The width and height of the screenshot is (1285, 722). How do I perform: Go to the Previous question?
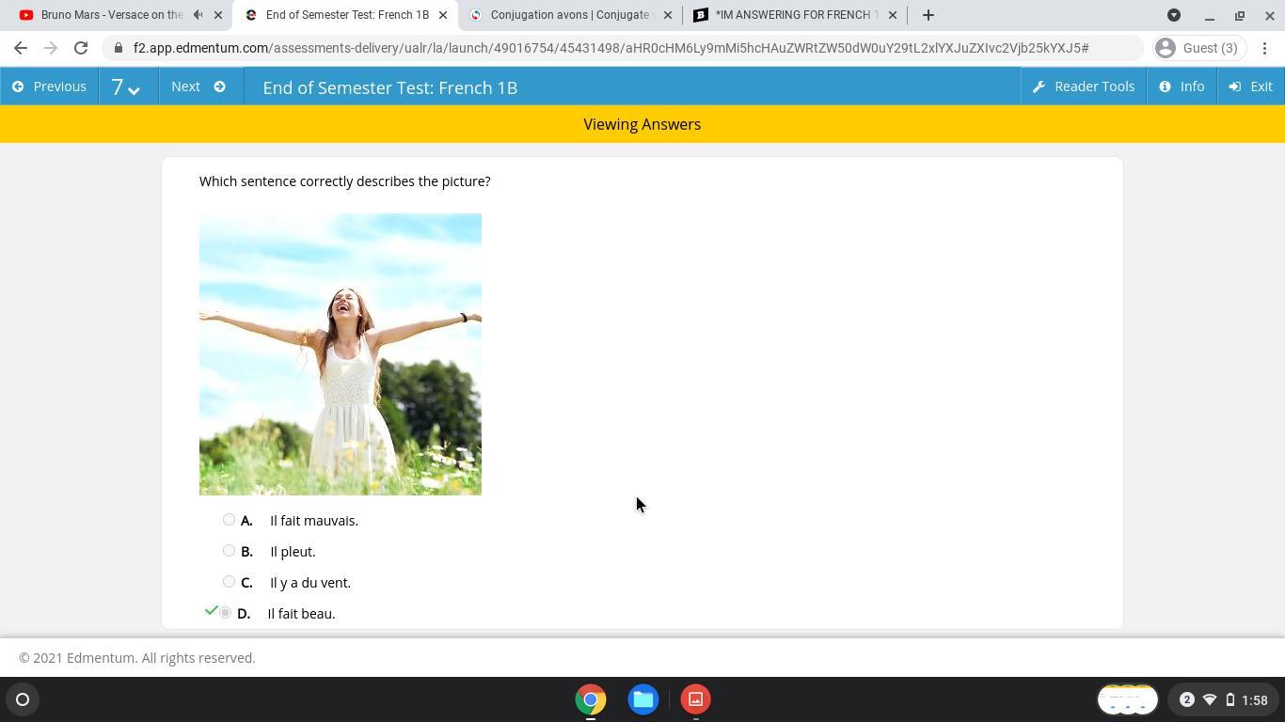tap(49, 86)
